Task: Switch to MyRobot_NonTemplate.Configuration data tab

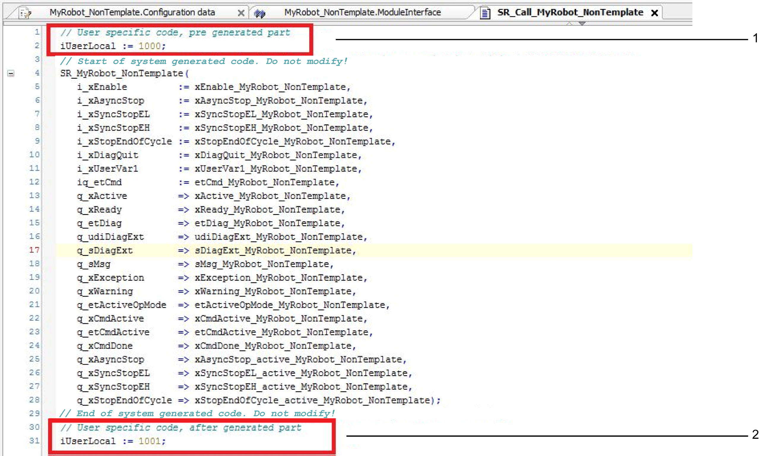Action: [x=132, y=12]
